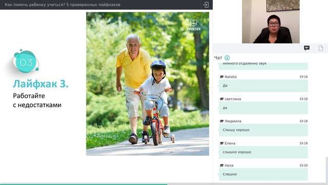
Task: Click the webinar title in the header
Action: pyautogui.click(x=63, y=5)
